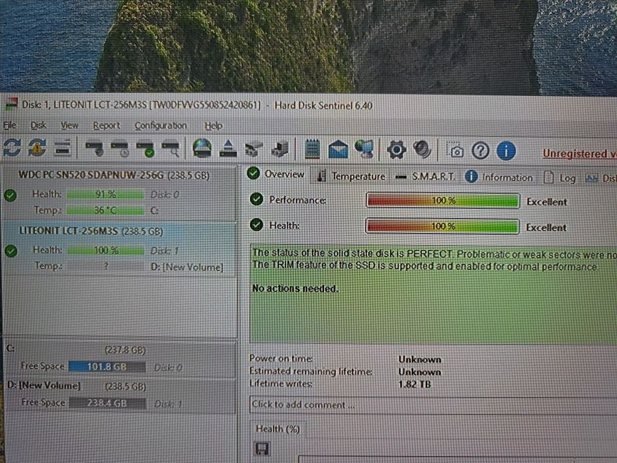
Task: Switch to the Temperature tab
Action: tap(351, 176)
